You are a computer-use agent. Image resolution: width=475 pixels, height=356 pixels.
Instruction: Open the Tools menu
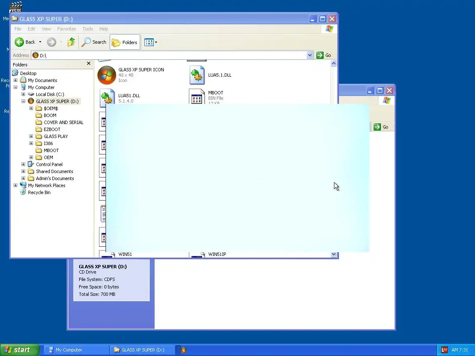pos(88,29)
